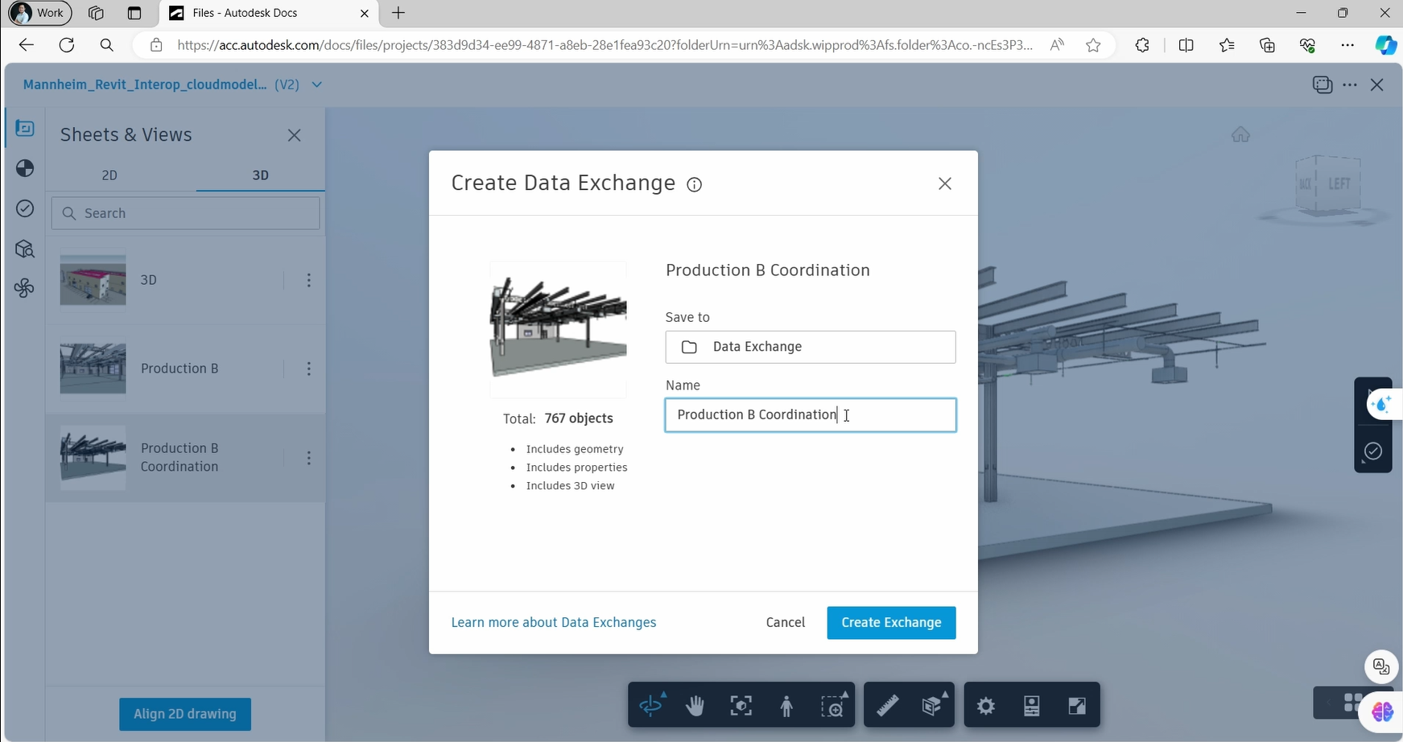Screen dimensions: 1403x742
Task: Select the Production B view thumbnail
Action: [93, 369]
